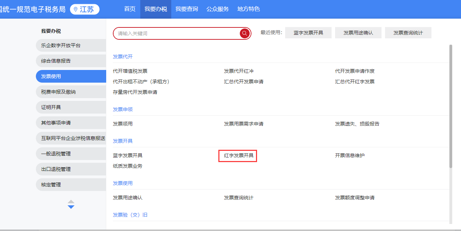Click the gray up arrow in sidebar
Viewport: 461px width, 231px height.
(71, 201)
